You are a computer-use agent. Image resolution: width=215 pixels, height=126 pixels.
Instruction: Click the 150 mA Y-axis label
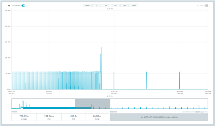pyautogui.click(x=7, y=42)
